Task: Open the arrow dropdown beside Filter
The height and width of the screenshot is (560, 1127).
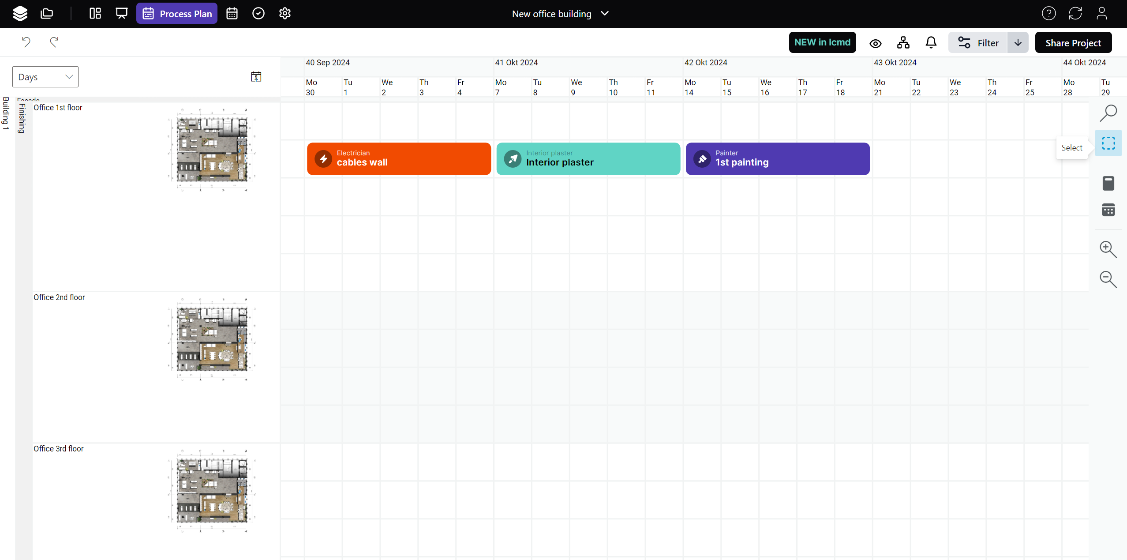Action: 1018,43
